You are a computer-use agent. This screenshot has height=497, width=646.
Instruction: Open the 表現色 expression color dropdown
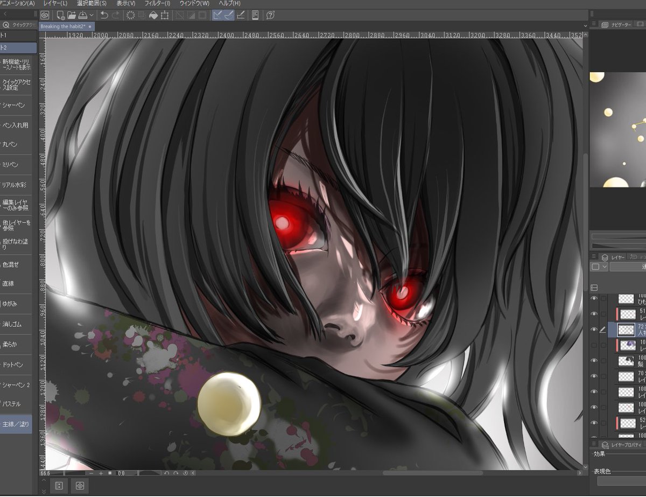[621, 481]
